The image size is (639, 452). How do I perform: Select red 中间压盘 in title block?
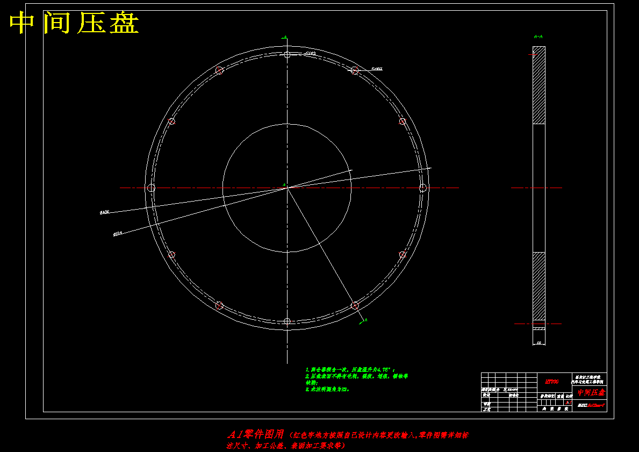(592, 392)
